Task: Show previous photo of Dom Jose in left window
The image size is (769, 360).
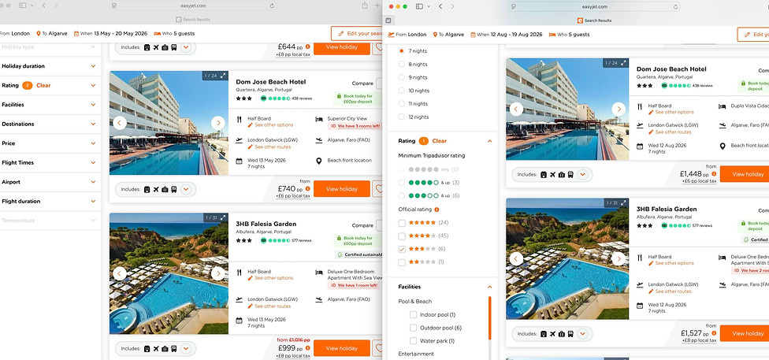Action: point(120,123)
